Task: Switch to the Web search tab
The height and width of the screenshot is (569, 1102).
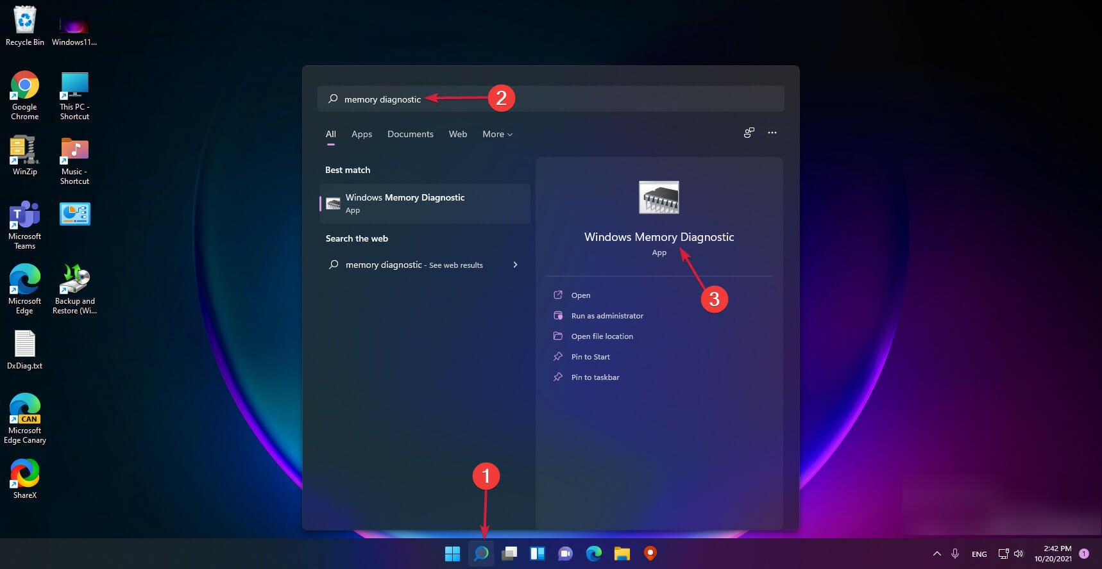Action: tap(458, 134)
